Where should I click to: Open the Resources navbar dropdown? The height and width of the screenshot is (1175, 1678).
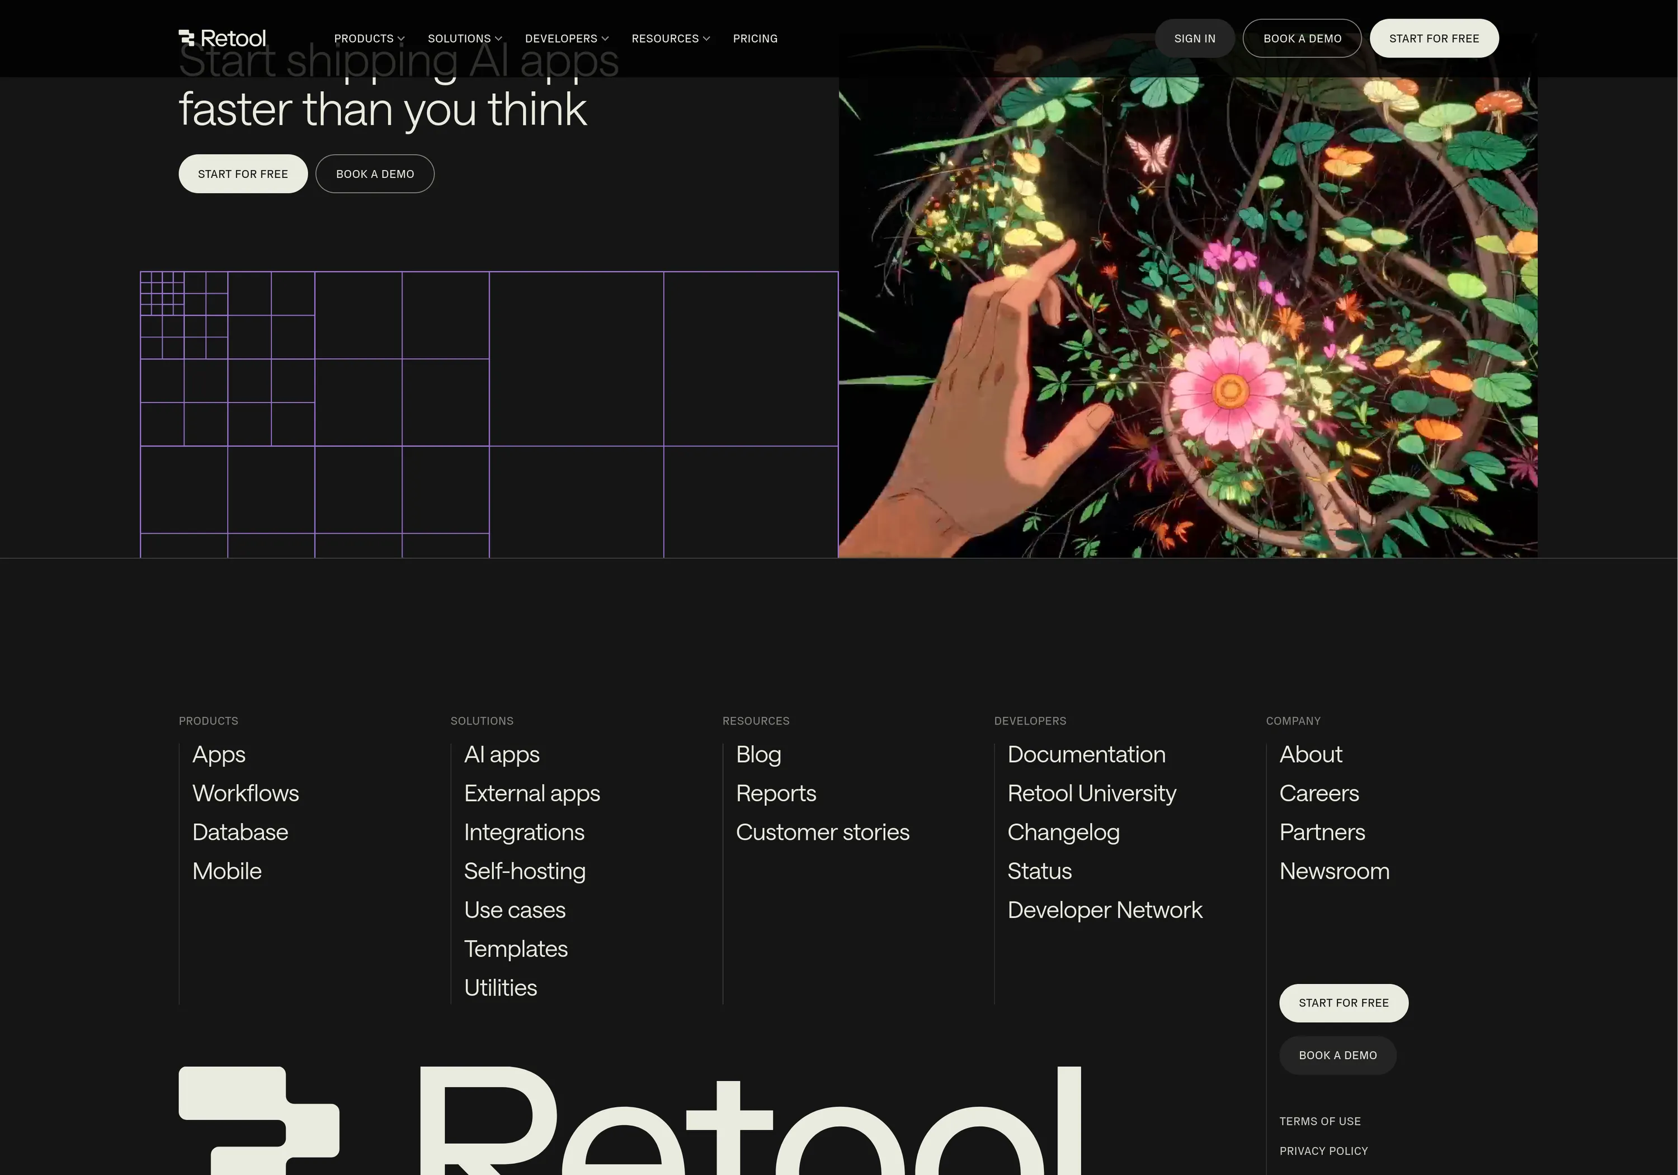[670, 39]
